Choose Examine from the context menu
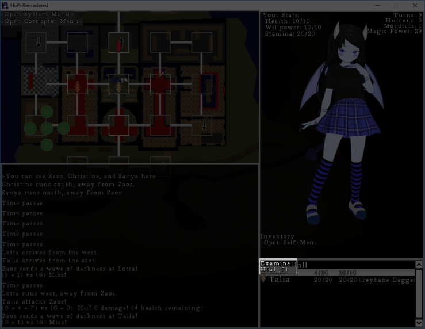Image resolution: width=425 pixels, height=329 pixels. [275, 263]
